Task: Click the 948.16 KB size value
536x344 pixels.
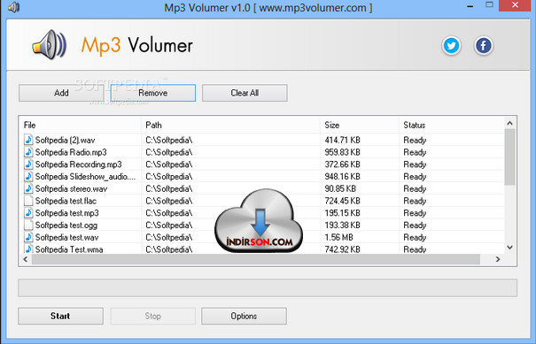Action: 342,177
